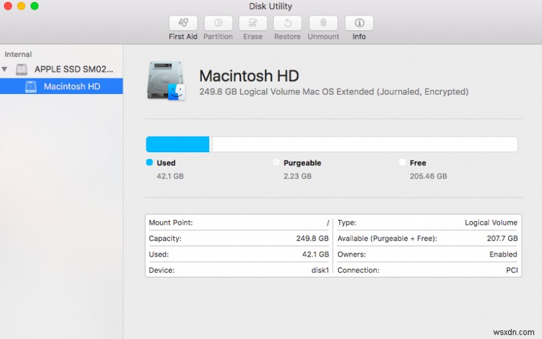Click the 42.1 GB value in Used row
The width and height of the screenshot is (542, 339).
tap(315, 254)
